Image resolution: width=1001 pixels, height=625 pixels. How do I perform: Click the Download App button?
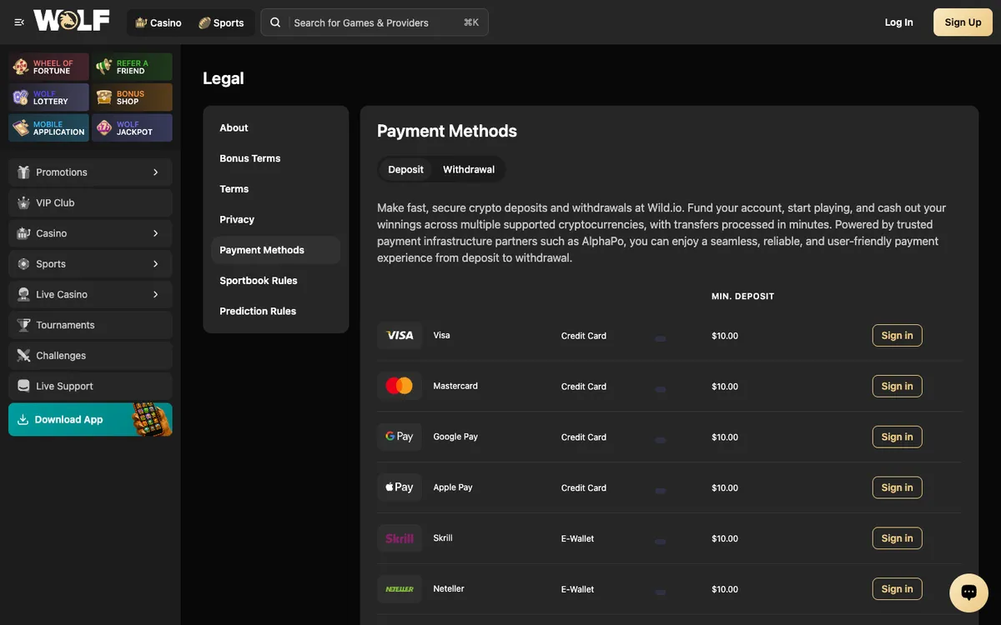pos(90,419)
